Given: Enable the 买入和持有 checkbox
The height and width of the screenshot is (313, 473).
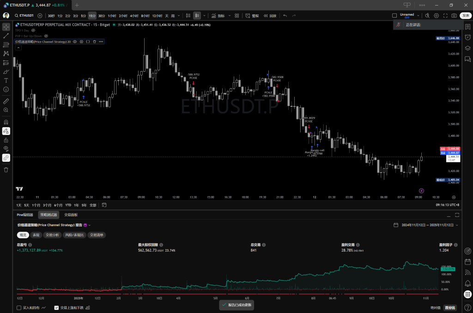Looking at the screenshot, I should (x=19, y=307).
